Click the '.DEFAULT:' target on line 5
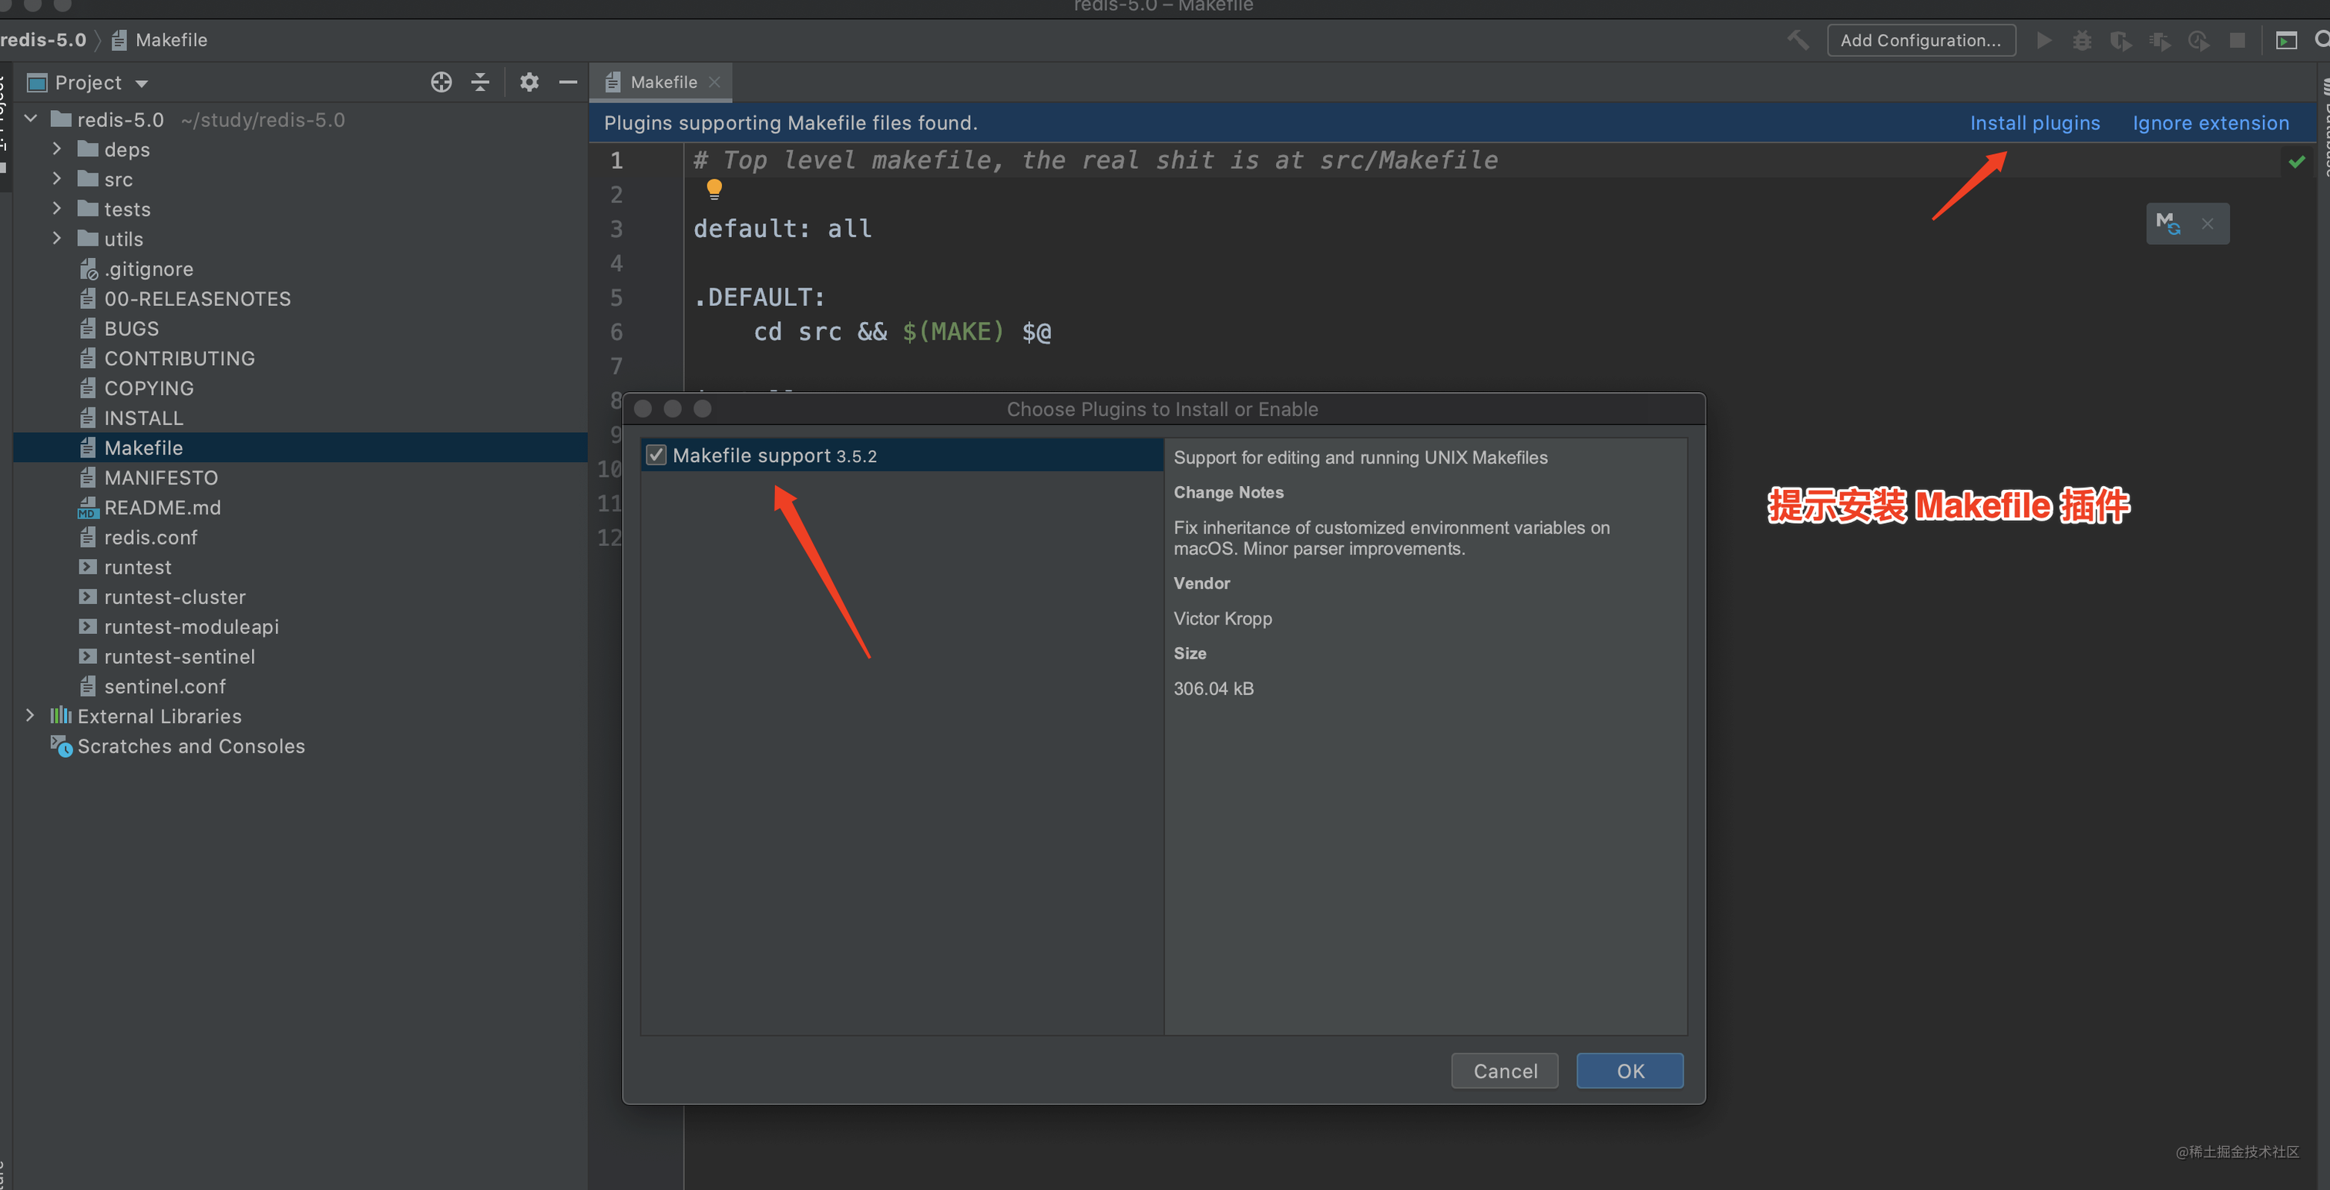The width and height of the screenshot is (2330, 1190). tap(759, 297)
